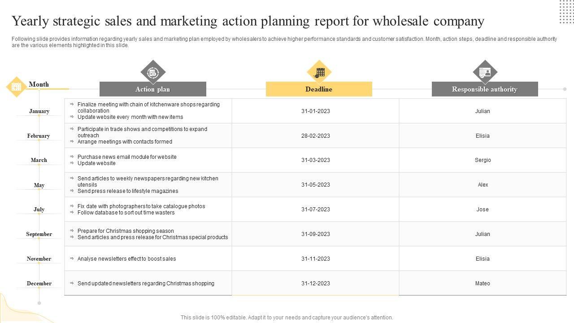This screenshot has width=574, height=323.
Task: Click the action plan diamond icon
Action: (x=153, y=72)
